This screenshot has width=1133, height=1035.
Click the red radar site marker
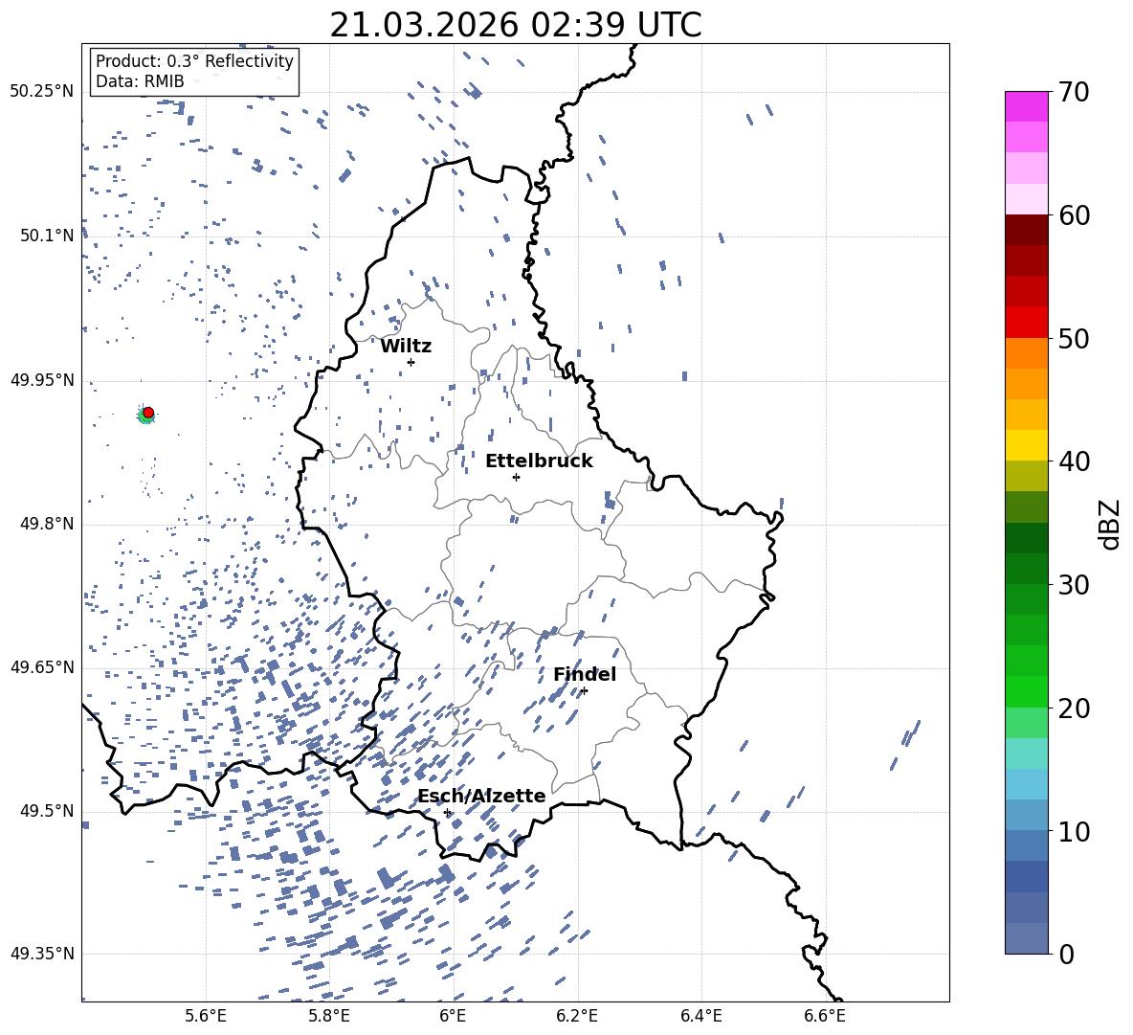(148, 413)
